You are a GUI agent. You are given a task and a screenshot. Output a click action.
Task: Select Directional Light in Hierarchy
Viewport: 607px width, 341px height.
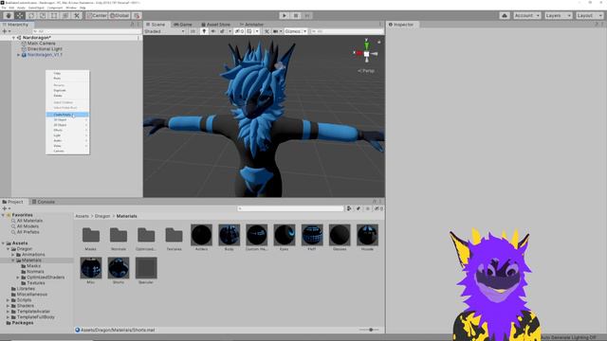point(45,49)
